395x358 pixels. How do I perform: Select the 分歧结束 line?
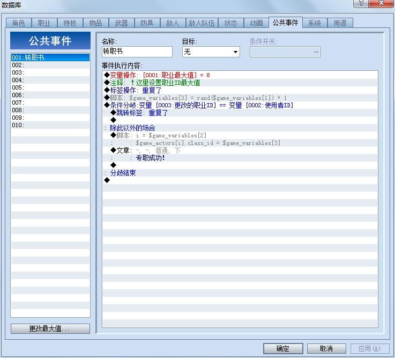[x=240, y=173]
